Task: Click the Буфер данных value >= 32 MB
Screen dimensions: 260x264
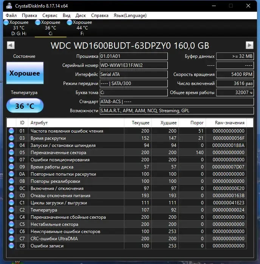Action: [235, 56]
